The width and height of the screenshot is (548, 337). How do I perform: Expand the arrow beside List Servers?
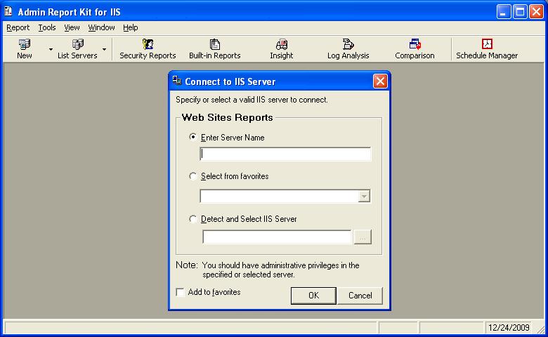tap(104, 49)
